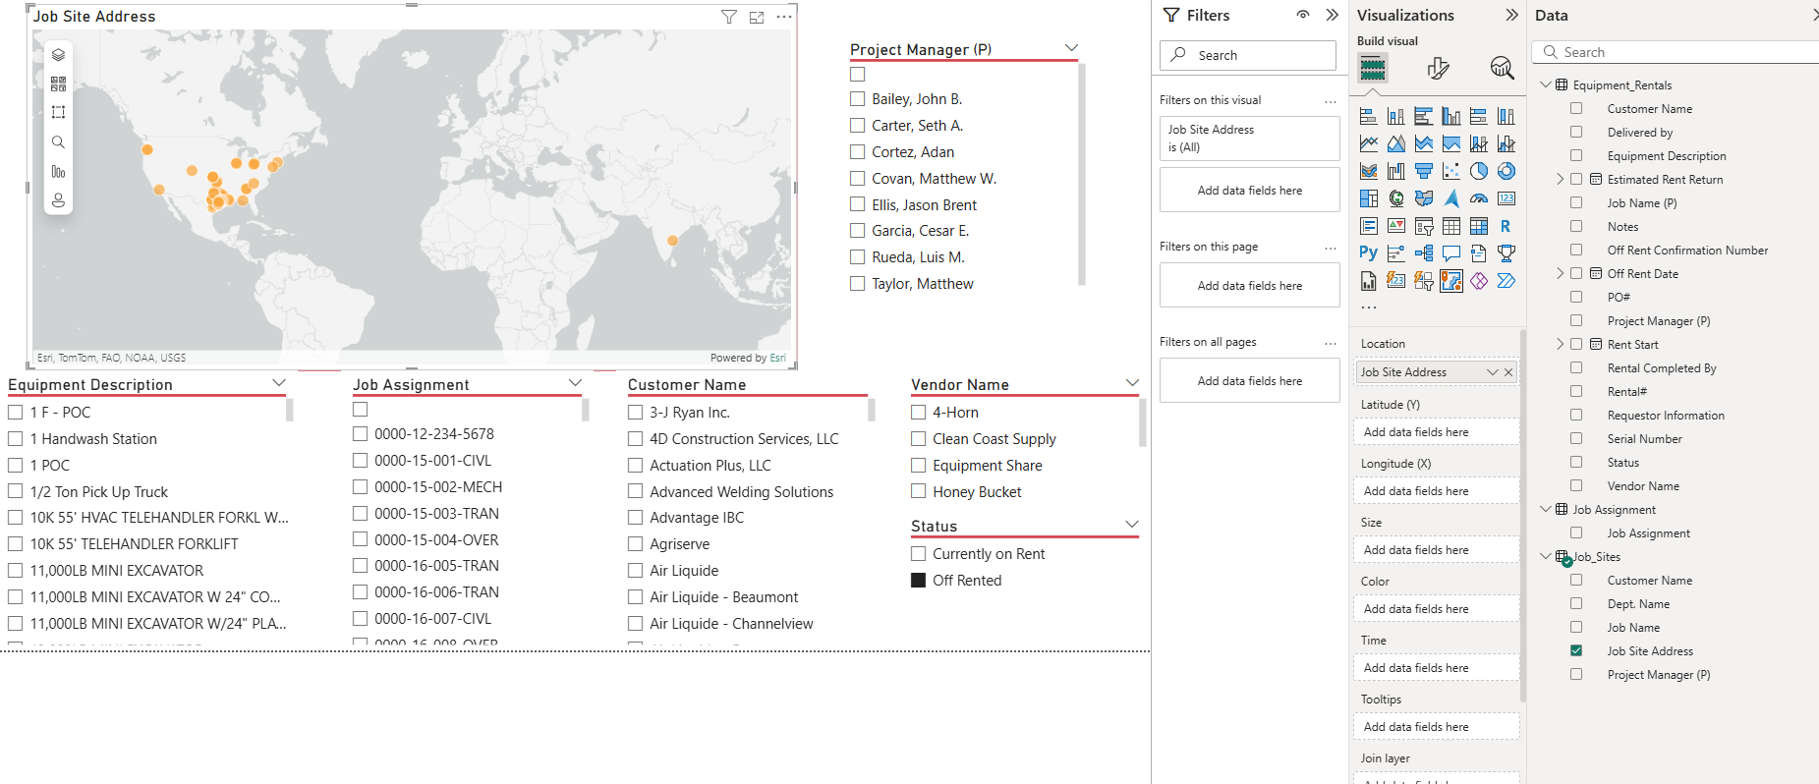This screenshot has width=1819, height=784.
Task: Choose the Q&A speech bubble visual
Action: click(1451, 253)
